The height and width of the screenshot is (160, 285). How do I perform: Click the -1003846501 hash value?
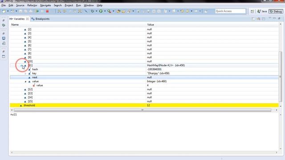(154, 69)
